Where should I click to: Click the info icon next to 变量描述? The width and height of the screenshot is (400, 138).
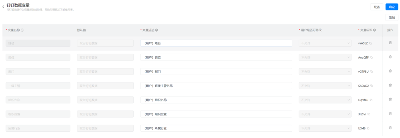[x=157, y=30]
